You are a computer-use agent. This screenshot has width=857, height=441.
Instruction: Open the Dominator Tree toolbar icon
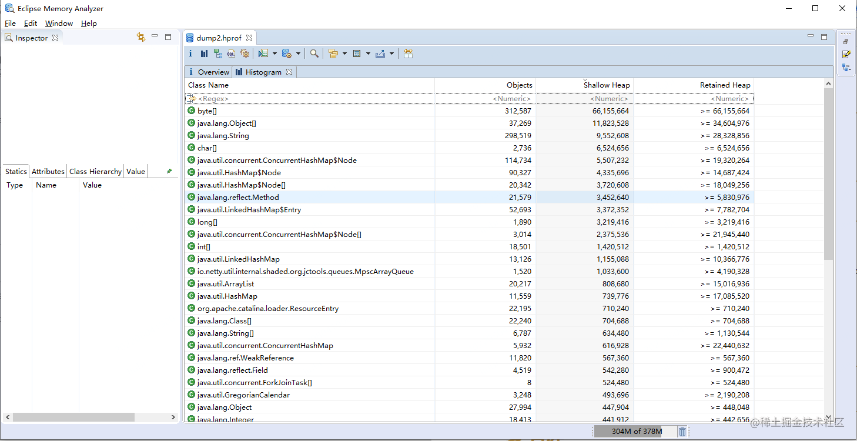(x=218, y=54)
